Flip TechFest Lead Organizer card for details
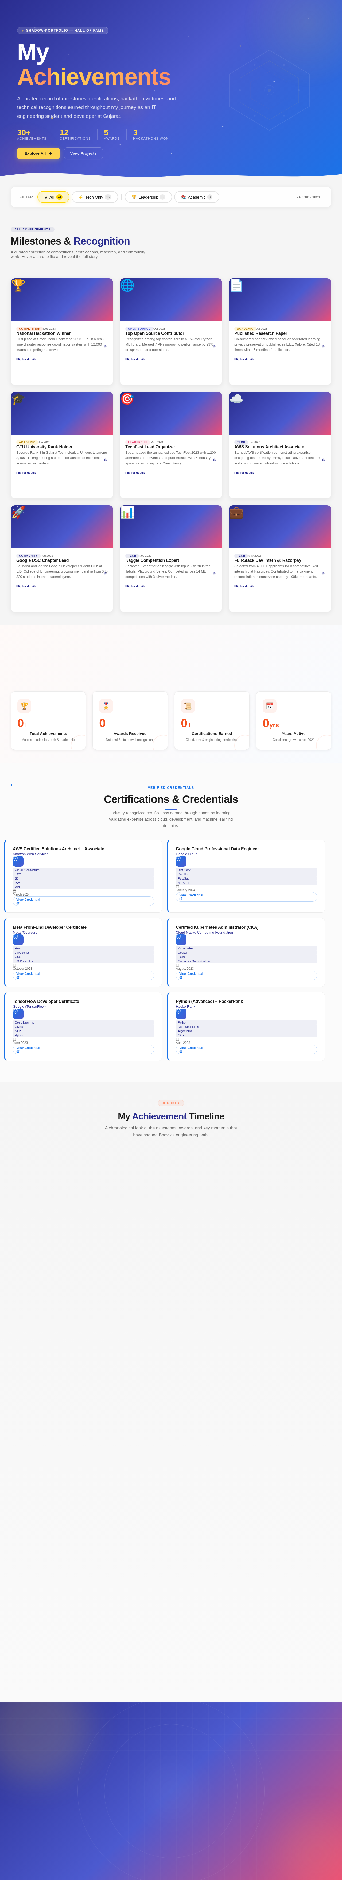Image resolution: width=342 pixels, height=1880 pixels. (135, 473)
